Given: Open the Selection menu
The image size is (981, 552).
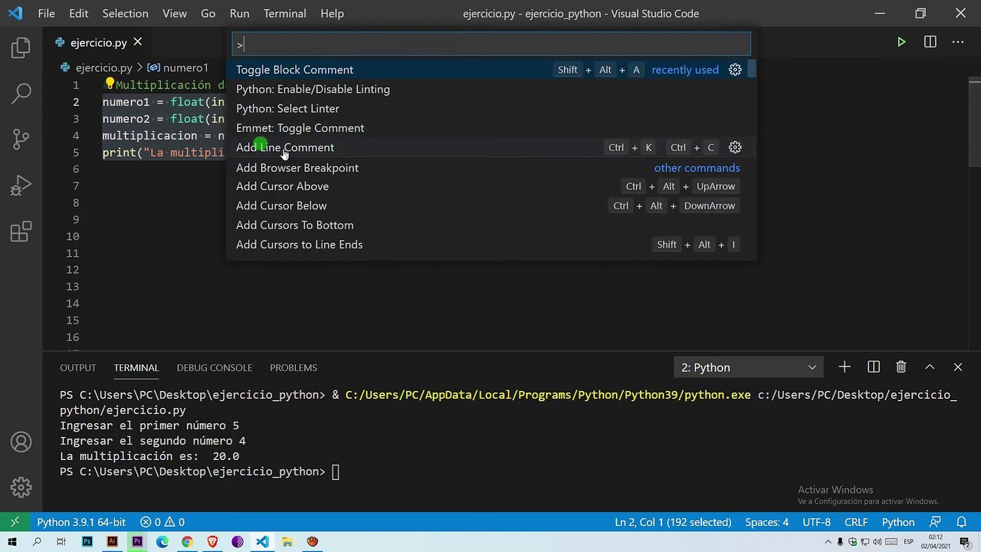Looking at the screenshot, I should (x=126, y=13).
